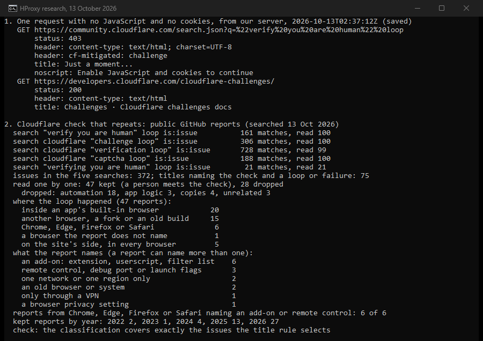Maximize the HProxy research window
Image resolution: width=483 pixels, height=341 pixels.
click(442, 8)
